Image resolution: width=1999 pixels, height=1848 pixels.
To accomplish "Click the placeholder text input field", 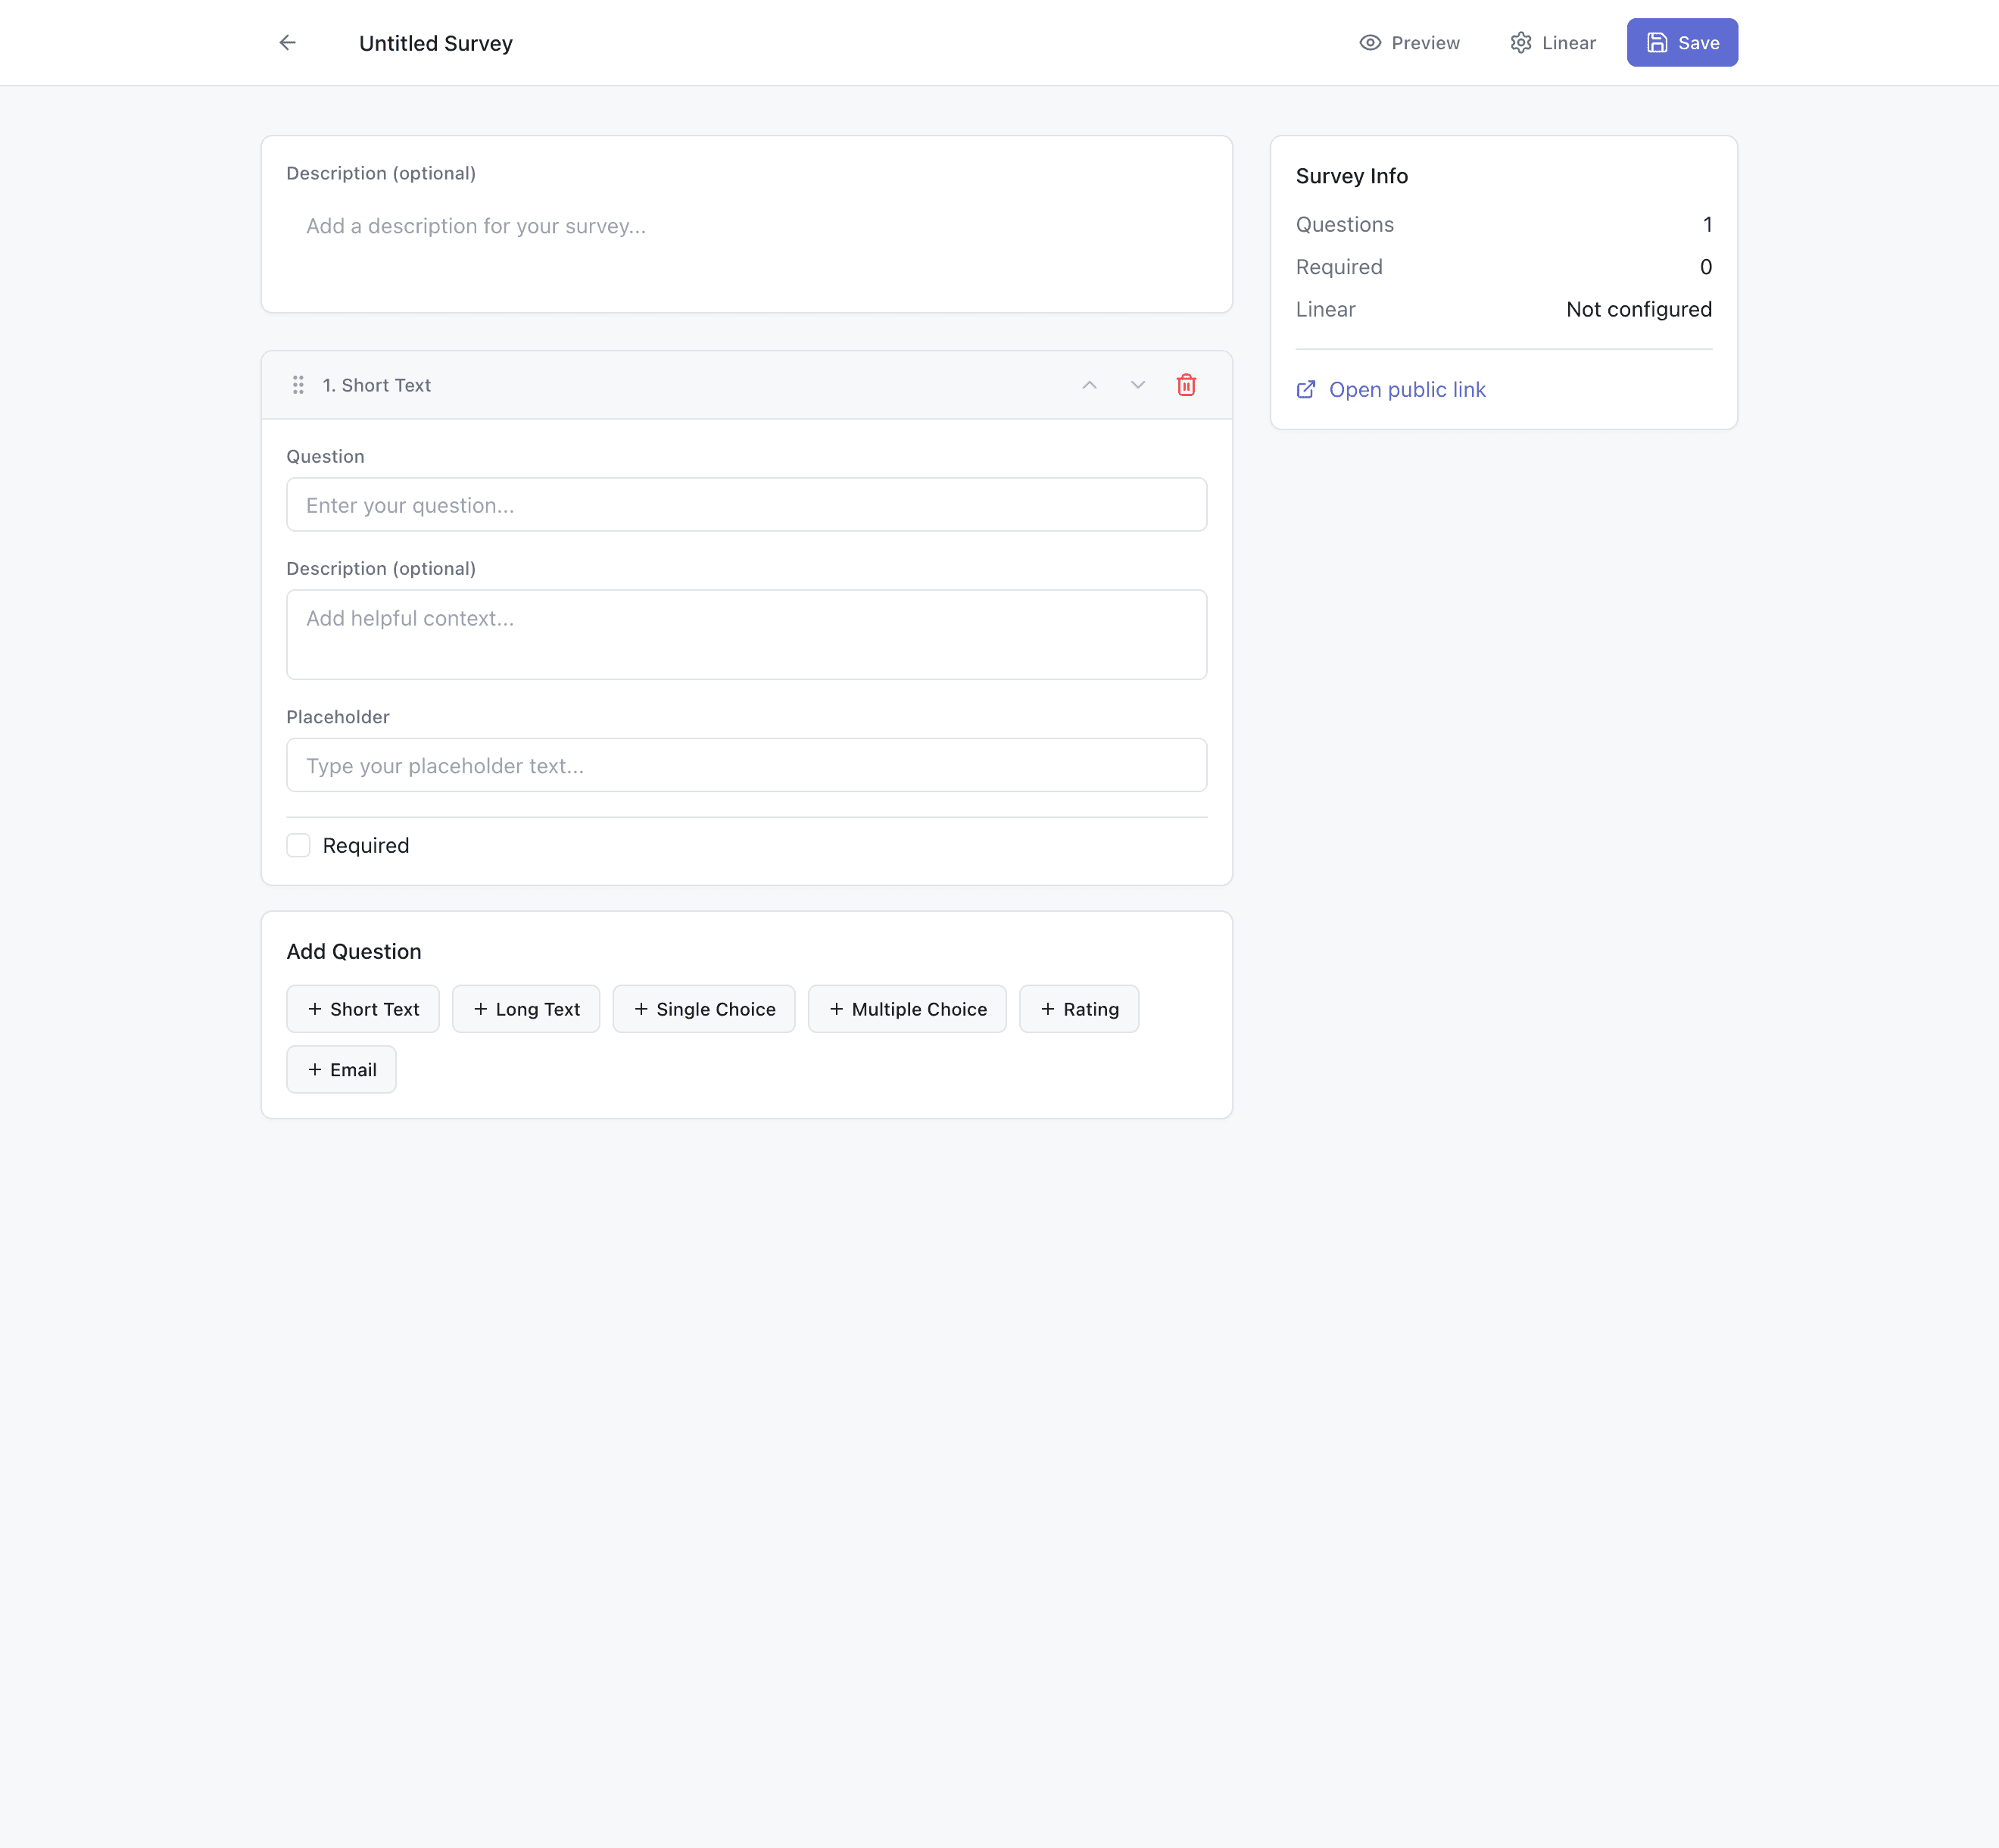I will tap(747, 765).
